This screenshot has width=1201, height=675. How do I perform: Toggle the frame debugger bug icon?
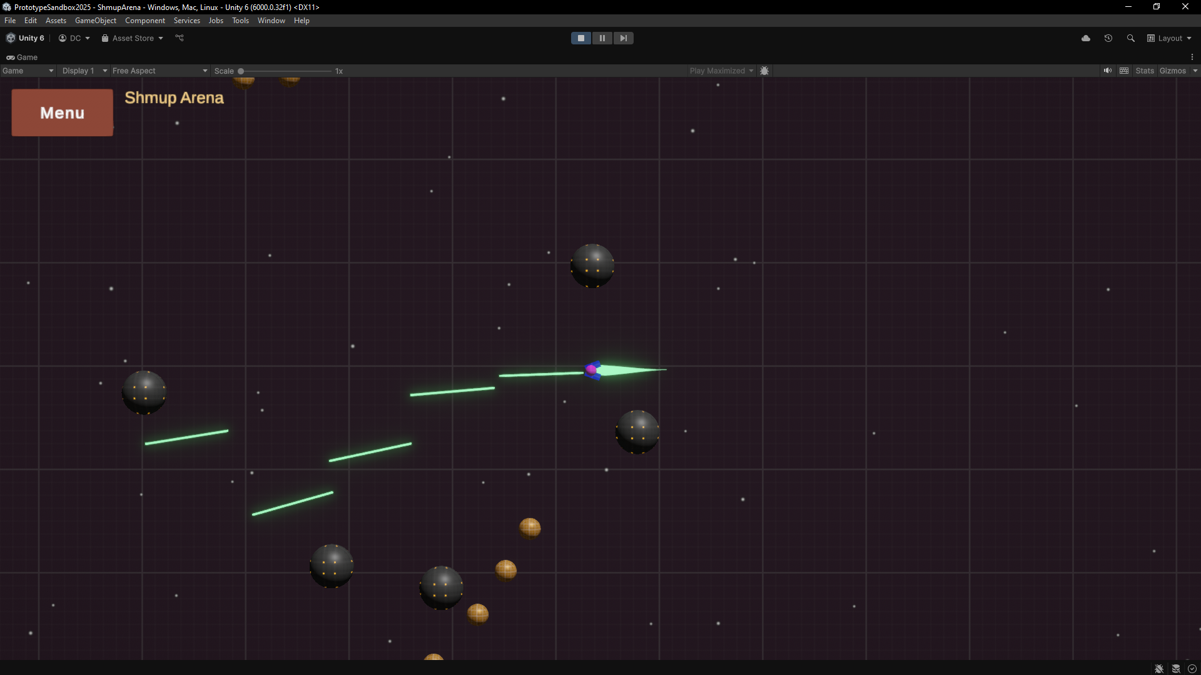click(x=764, y=71)
